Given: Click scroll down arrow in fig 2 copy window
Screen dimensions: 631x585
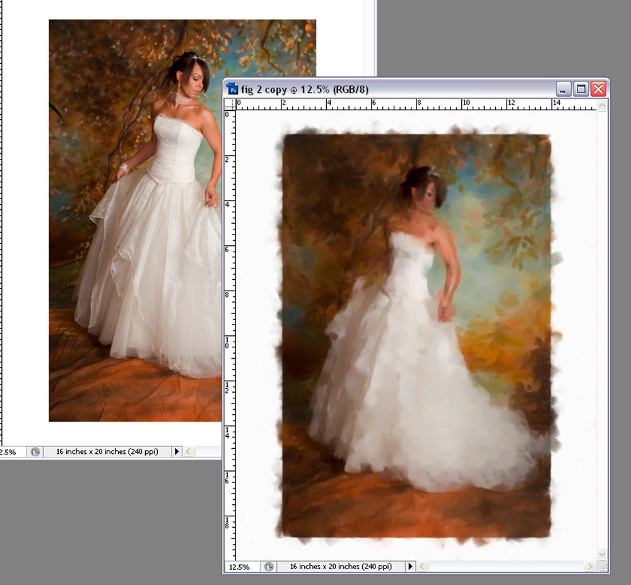Looking at the screenshot, I should pos(602,555).
